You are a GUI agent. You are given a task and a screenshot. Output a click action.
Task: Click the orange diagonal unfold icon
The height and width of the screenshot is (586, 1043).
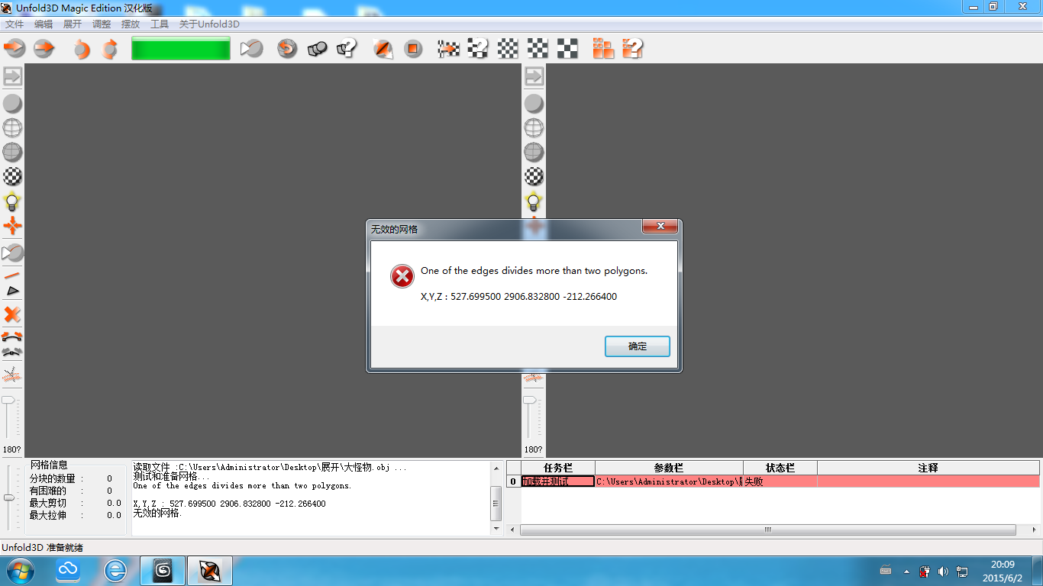(383, 49)
